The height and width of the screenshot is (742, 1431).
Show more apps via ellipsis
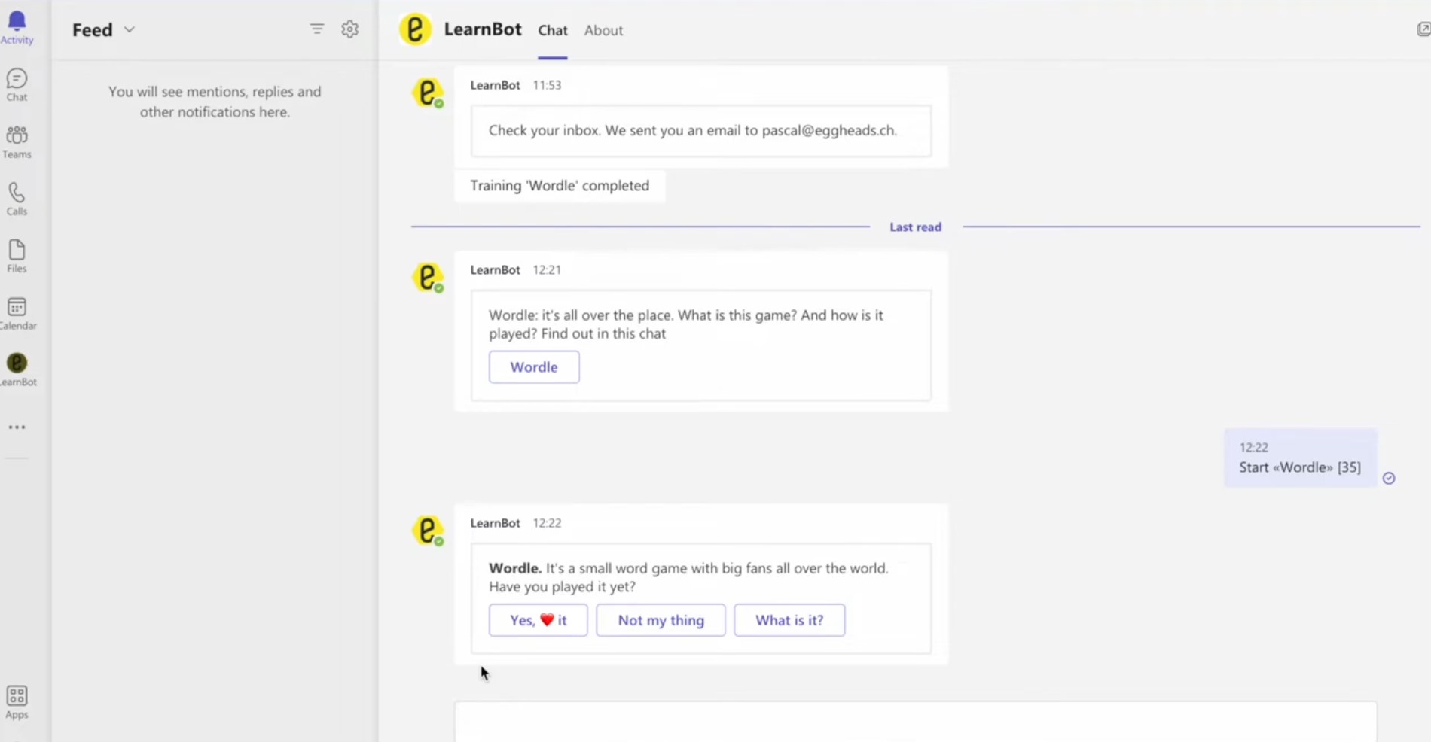coord(17,427)
